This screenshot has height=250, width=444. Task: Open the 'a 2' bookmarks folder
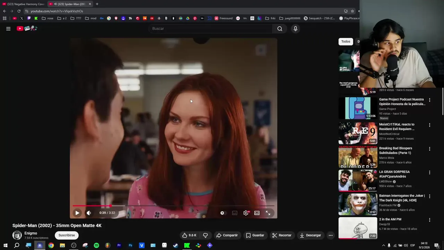pos(62,18)
